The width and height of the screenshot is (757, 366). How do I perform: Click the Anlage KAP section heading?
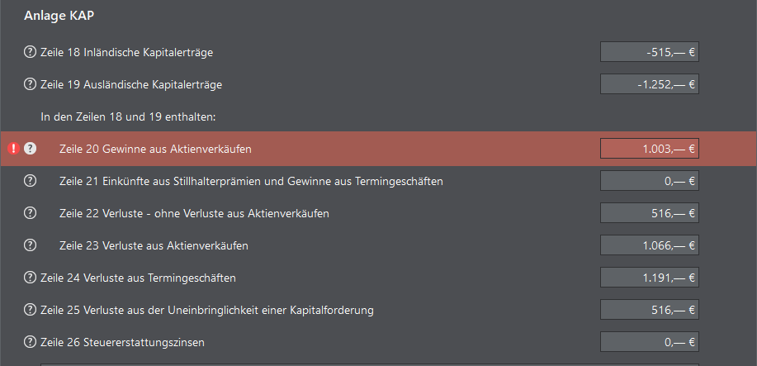[64, 16]
